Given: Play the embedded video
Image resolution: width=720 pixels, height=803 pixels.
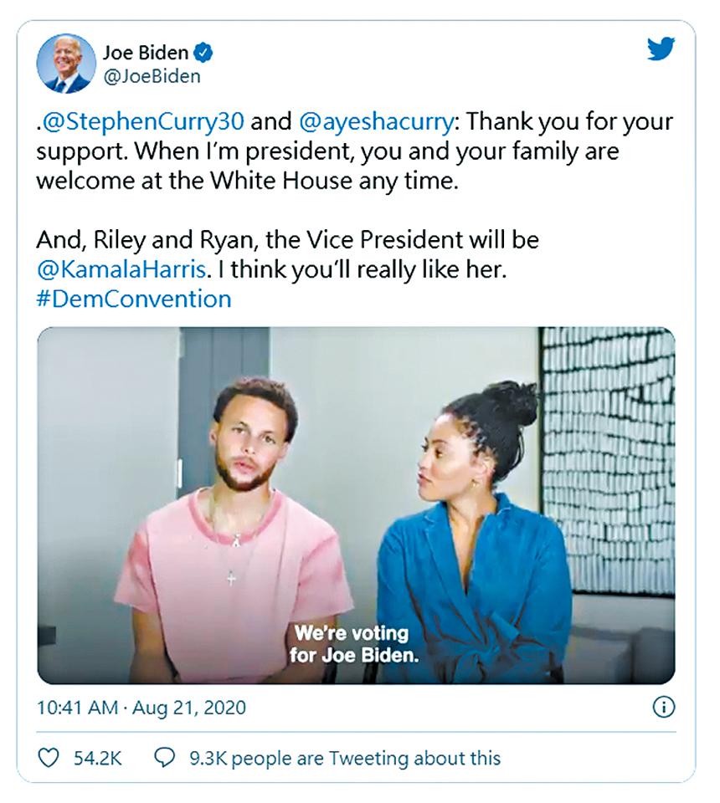Looking at the screenshot, I should (356, 504).
